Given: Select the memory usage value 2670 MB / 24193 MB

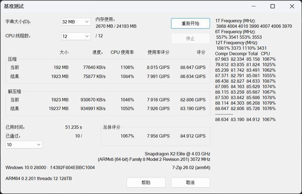Looking at the screenshot, I should 116,26.
